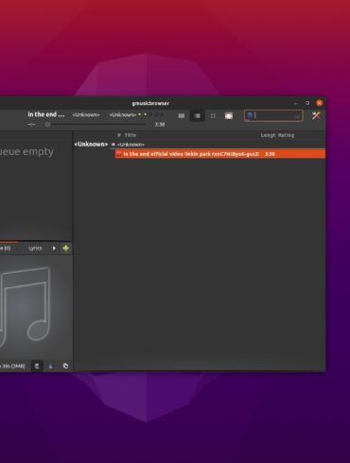Click the fourth album cover view icon
This screenshot has width=350, height=463.
[x=229, y=116]
